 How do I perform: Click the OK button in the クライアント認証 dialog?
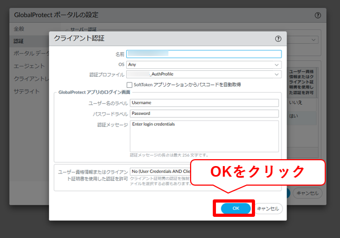click(235, 208)
